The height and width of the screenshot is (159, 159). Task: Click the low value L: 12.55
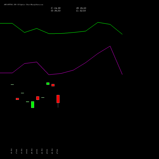coord(81,11)
